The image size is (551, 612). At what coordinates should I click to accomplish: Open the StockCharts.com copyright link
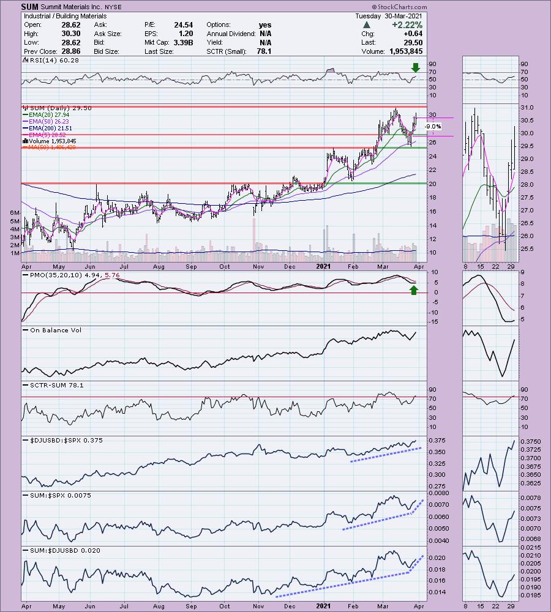click(x=399, y=7)
